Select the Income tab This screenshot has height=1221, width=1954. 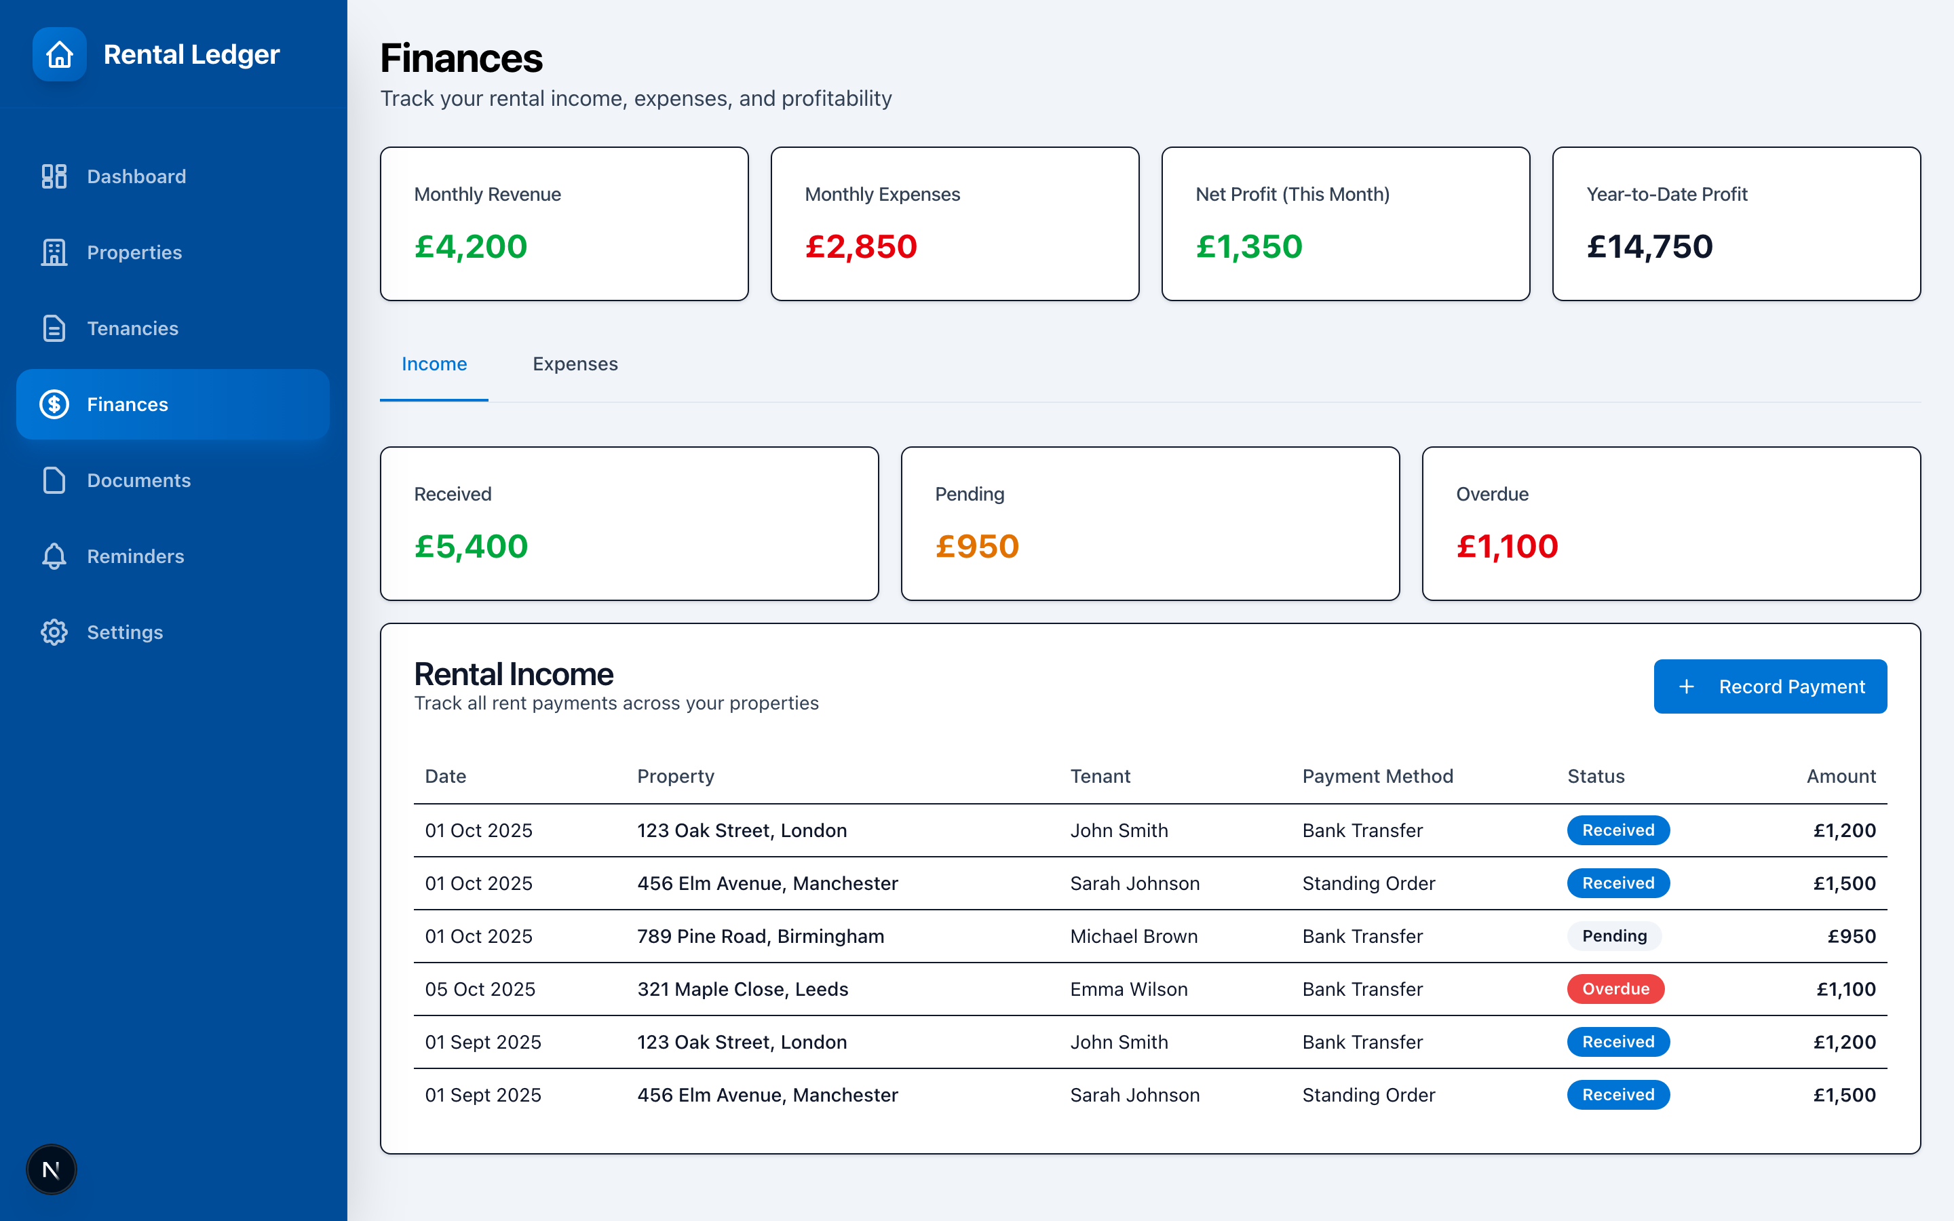[434, 364]
